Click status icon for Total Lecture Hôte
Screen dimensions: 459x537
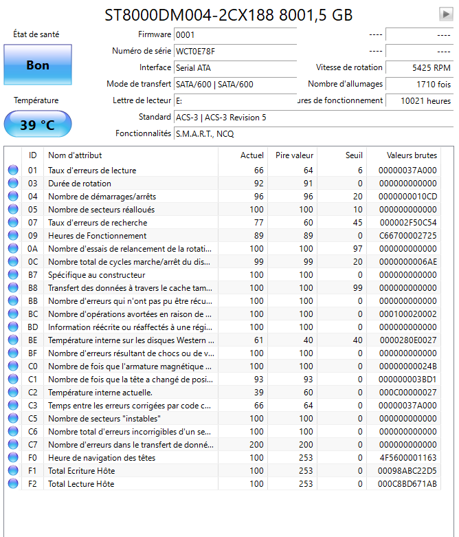tap(13, 483)
